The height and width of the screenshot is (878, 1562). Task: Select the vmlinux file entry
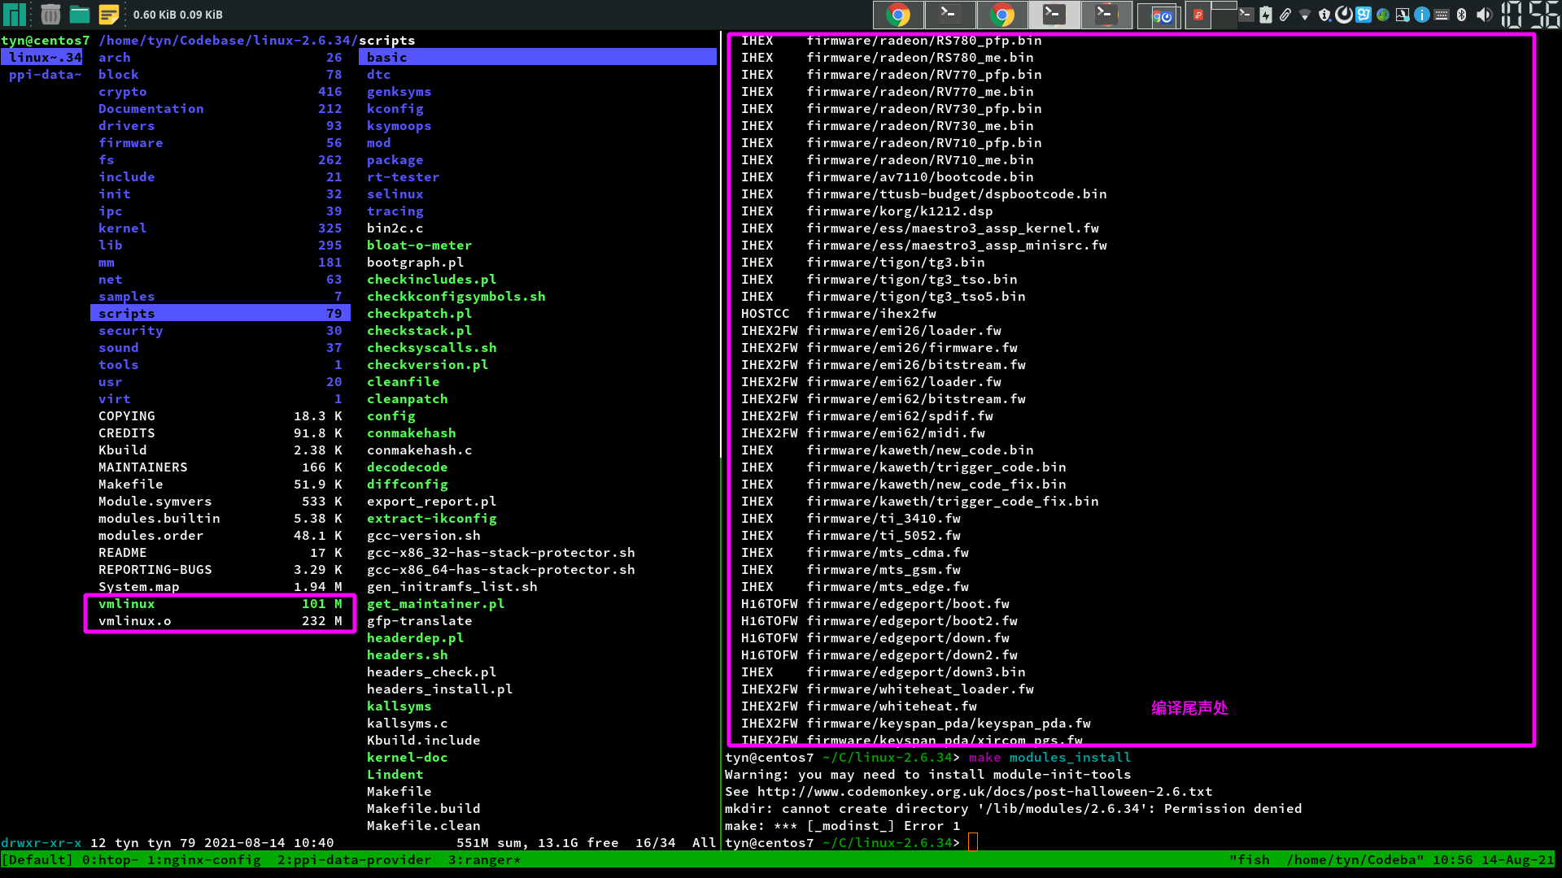tap(127, 604)
